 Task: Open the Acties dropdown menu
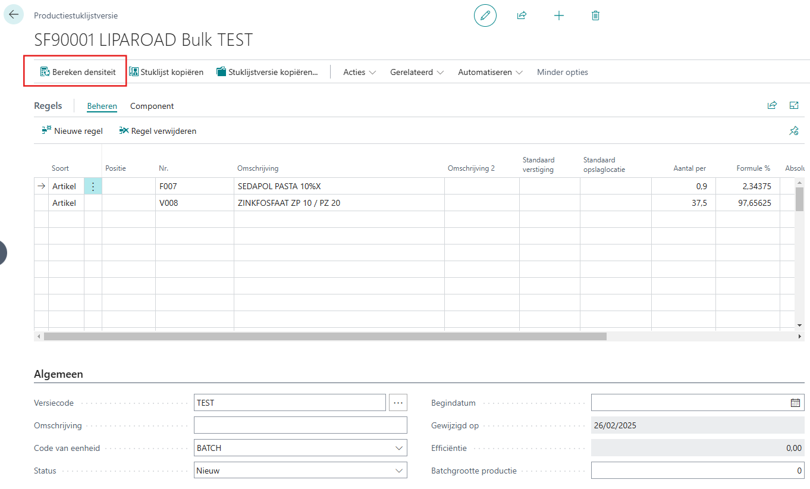coord(359,72)
